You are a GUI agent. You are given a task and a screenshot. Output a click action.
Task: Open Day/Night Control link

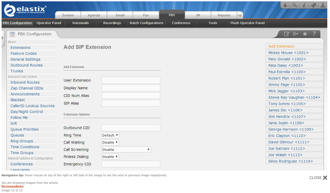27,112
